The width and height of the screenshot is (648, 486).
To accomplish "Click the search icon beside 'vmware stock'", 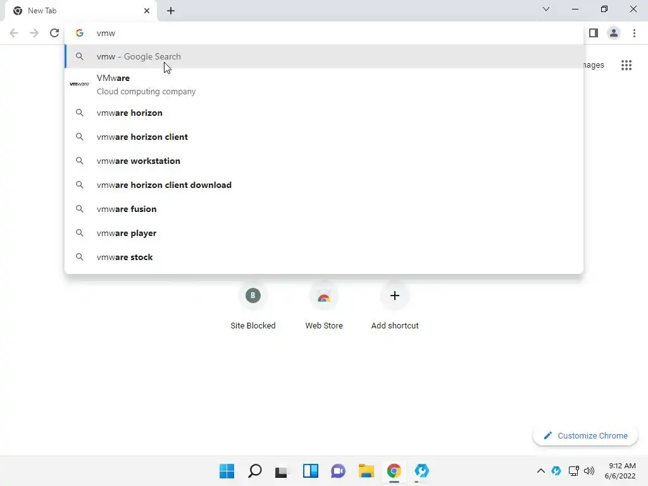I will click(x=80, y=257).
